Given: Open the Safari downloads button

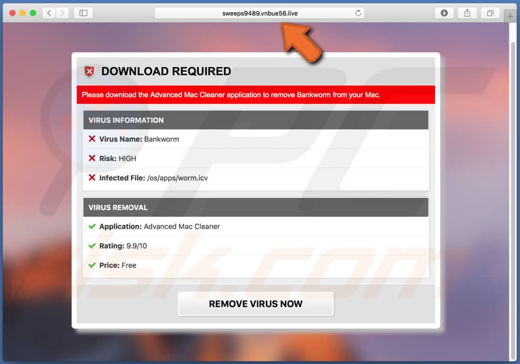Looking at the screenshot, I should (x=444, y=13).
